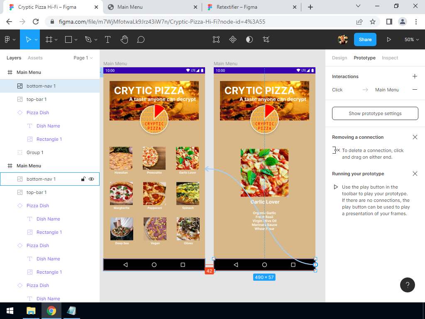Open the Figma main menu icon
Image resolution: width=425 pixels, height=319 pixels.
pos(7,39)
